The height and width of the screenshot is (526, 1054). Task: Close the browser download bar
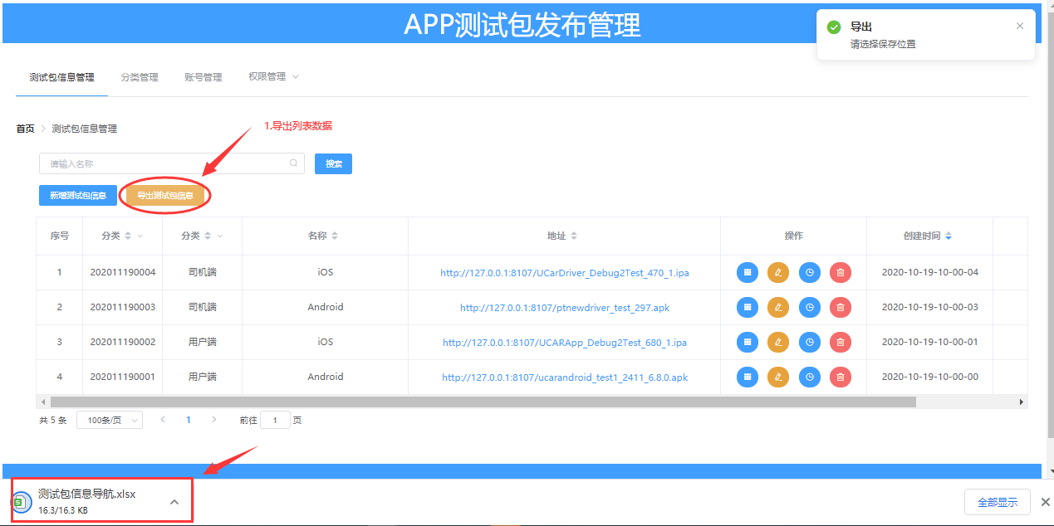(1046, 502)
